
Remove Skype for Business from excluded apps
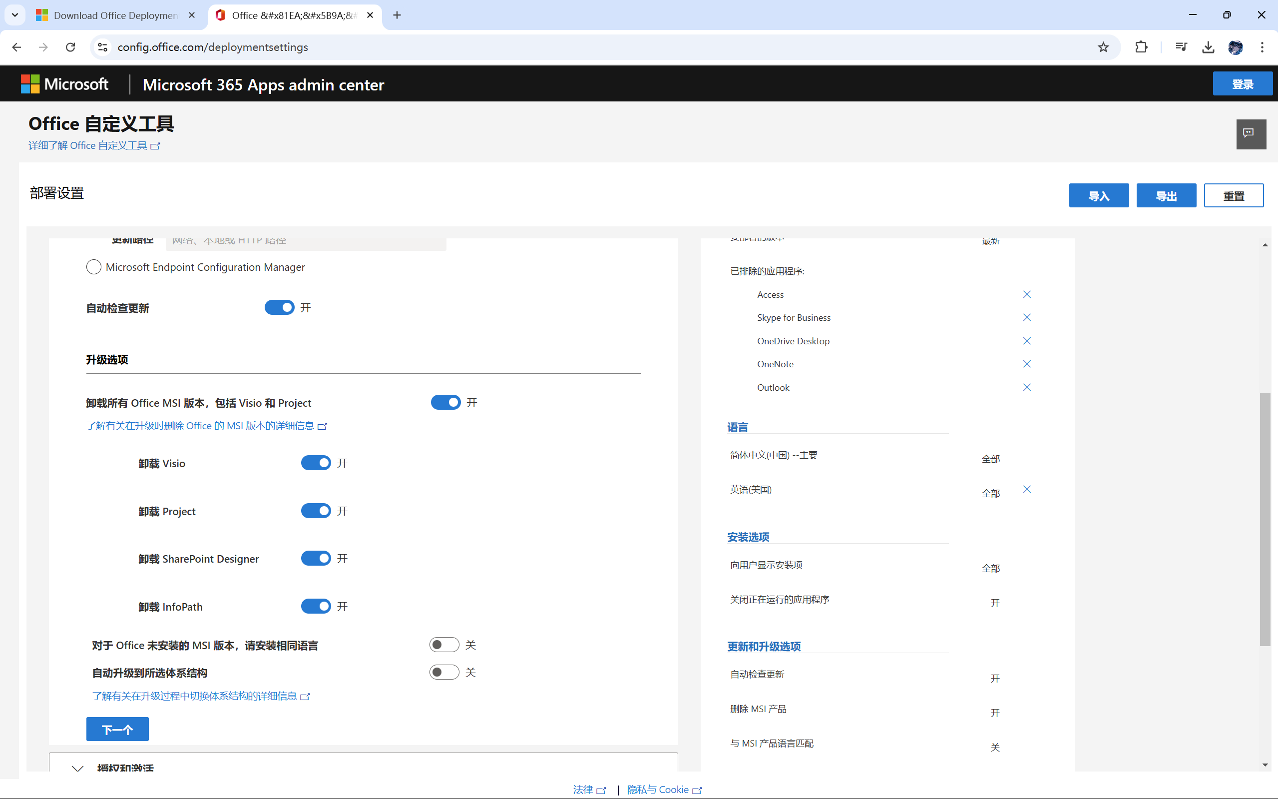pyautogui.click(x=1027, y=317)
